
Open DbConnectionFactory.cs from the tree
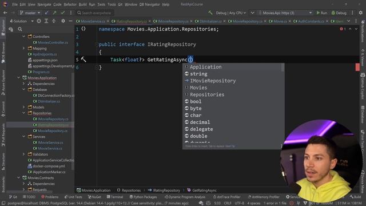click(x=54, y=96)
